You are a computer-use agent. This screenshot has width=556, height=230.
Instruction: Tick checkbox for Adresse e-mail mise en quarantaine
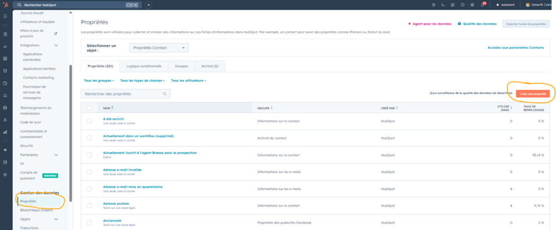pyautogui.click(x=90, y=189)
